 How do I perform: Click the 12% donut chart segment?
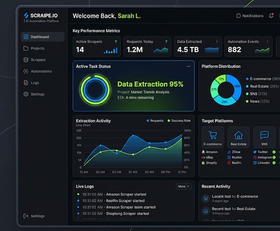point(221,79)
